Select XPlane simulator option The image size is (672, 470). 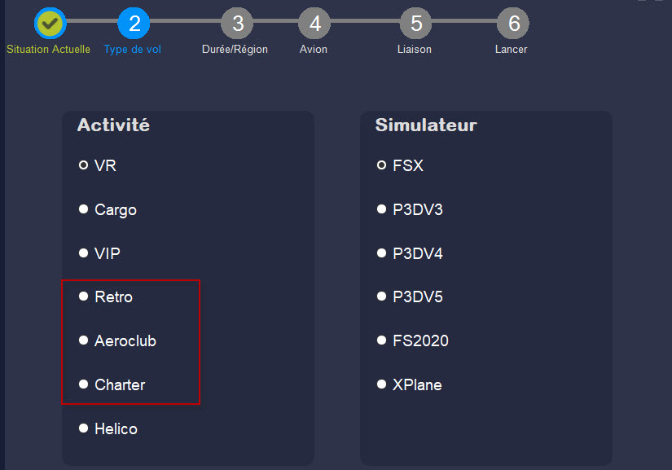coord(409,384)
